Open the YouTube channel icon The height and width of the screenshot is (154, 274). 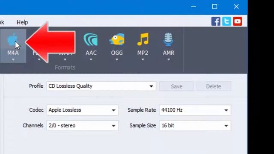pos(238,21)
